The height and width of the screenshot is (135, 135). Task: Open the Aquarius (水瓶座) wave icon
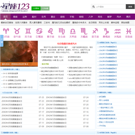(117, 31)
